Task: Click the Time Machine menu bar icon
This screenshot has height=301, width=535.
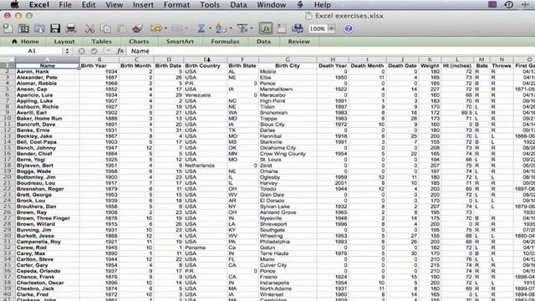Action: (509, 5)
